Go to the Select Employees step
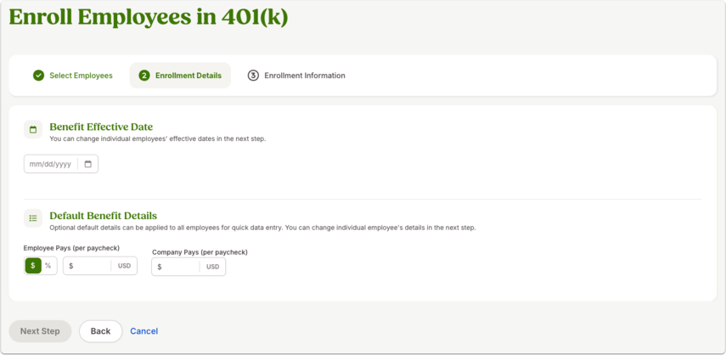Screen dimensions: 726x355 [x=74, y=76]
